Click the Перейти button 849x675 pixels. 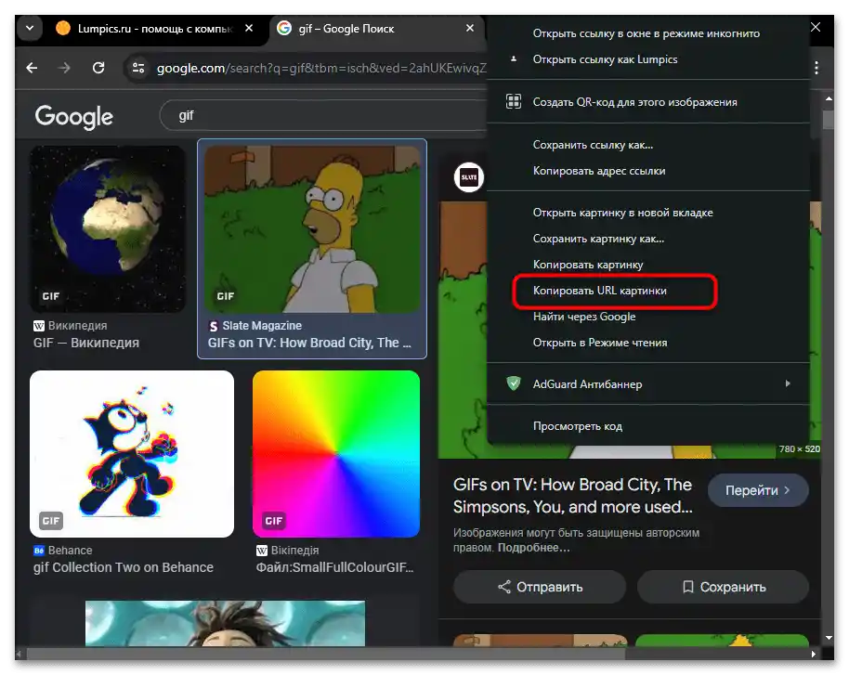[x=757, y=490]
